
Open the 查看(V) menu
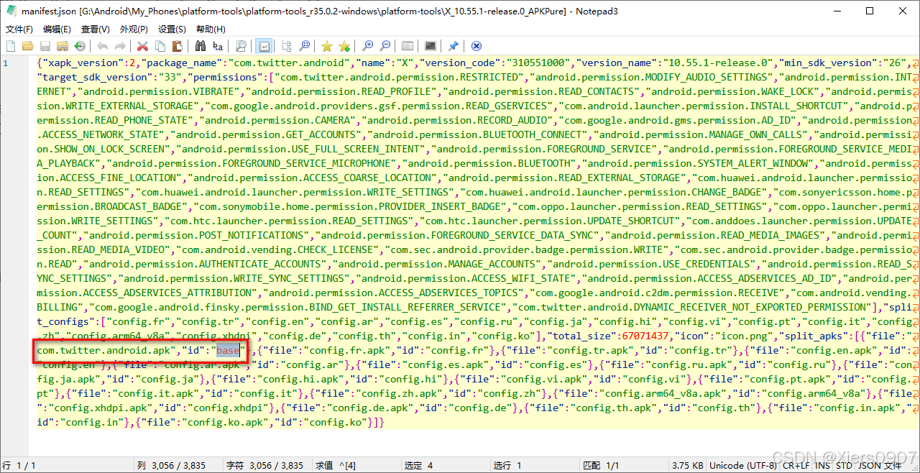[x=96, y=29]
